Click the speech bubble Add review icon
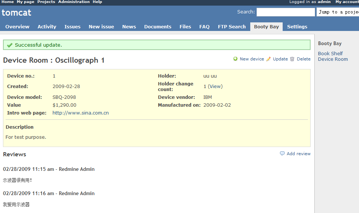Screen dimensions: 359x213 point(282,154)
